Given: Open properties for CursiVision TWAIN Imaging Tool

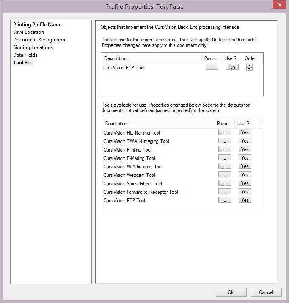Looking at the screenshot, I should (224, 141).
